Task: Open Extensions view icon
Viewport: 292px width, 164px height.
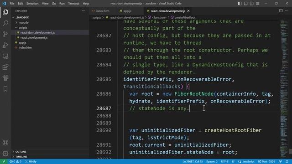Action: tap(5, 67)
